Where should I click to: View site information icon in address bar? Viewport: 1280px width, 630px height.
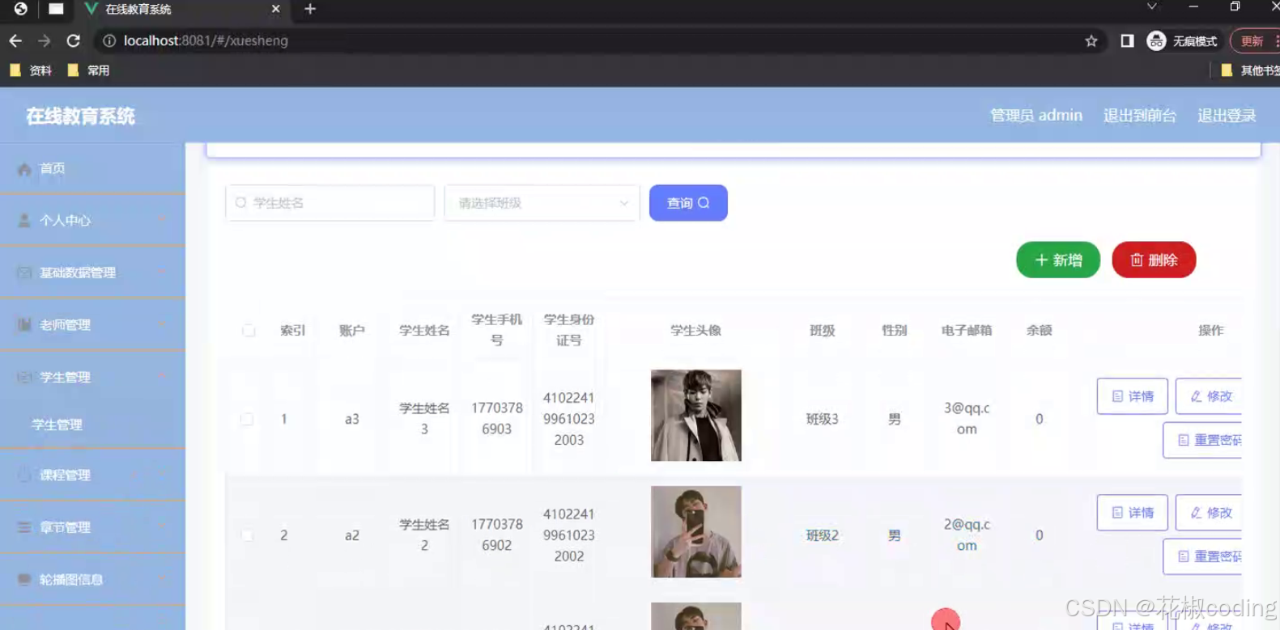pos(109,40)
